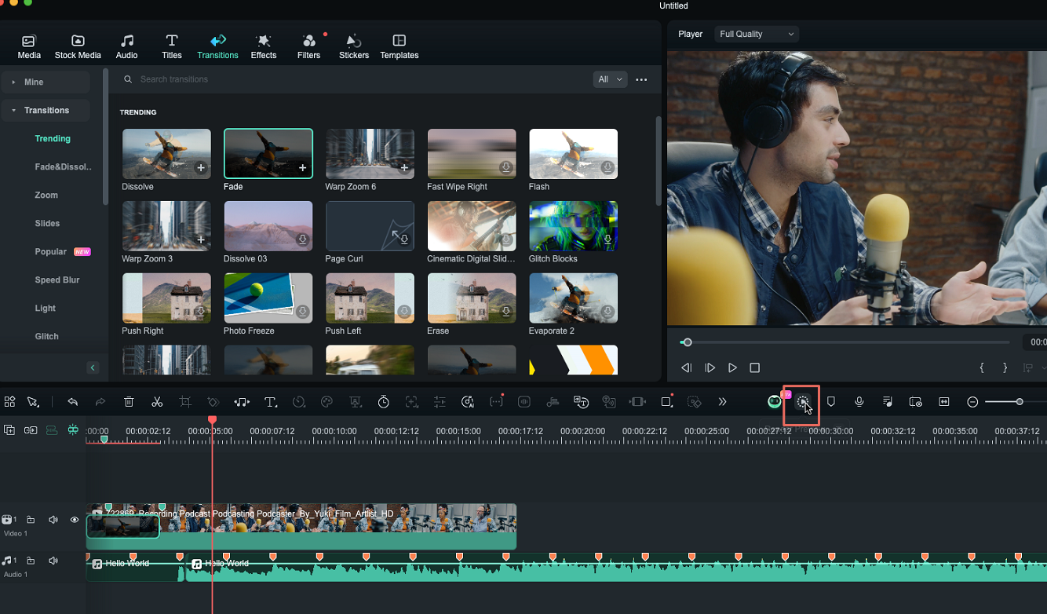Mute the Audio 1 track
The width and height of the screenshot is (1047, 614).
53,560
